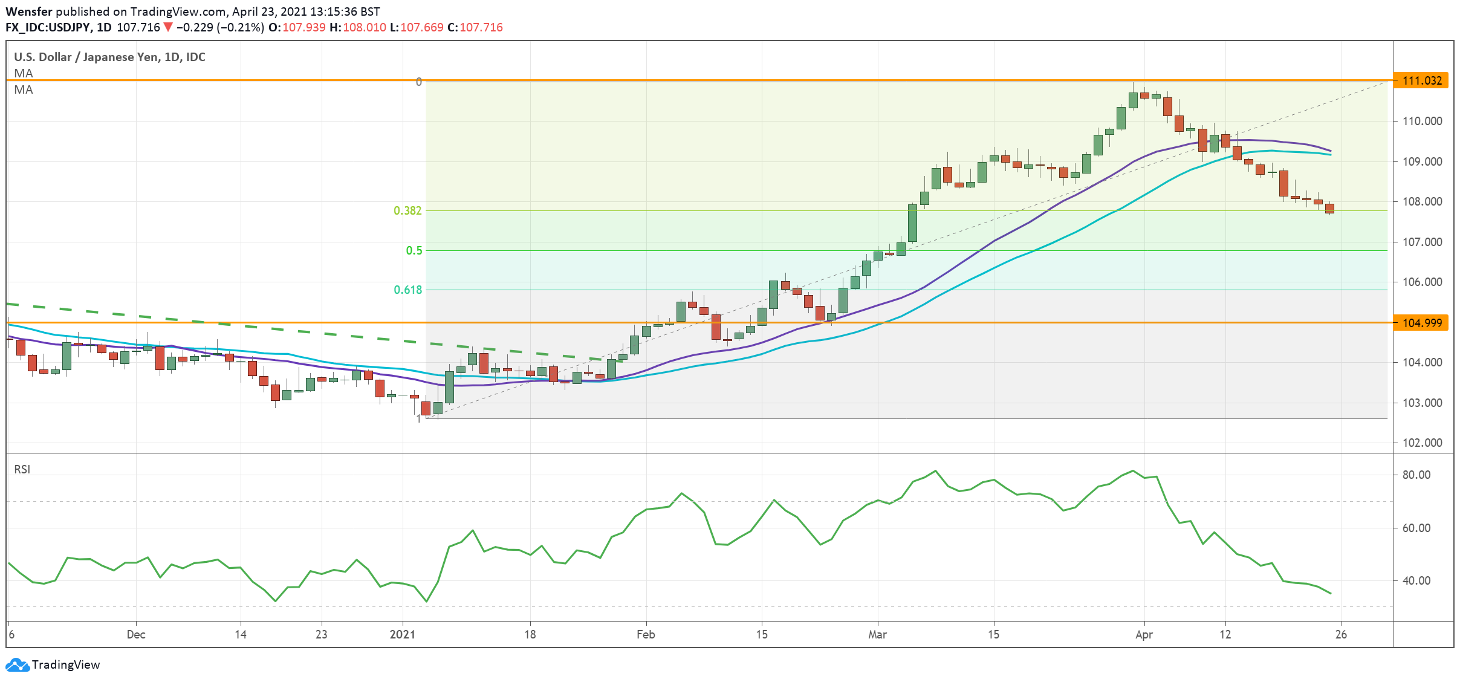Click the TradingView text at bottom-left
This screenshot has width=1460, height=682.
point(65,665)
